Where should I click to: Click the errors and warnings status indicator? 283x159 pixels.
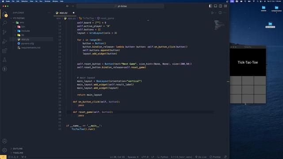click(13, 157)
